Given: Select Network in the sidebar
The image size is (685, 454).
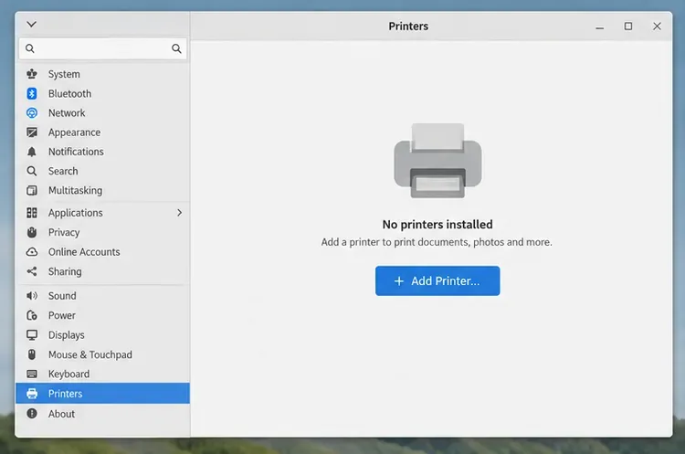Looking at the screenshot, I should click(67, 112).
